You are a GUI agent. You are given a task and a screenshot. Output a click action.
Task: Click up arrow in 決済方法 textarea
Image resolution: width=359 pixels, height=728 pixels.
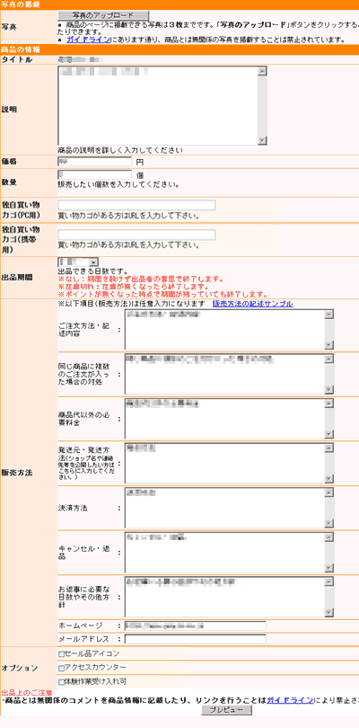click(x=329, y=493)
